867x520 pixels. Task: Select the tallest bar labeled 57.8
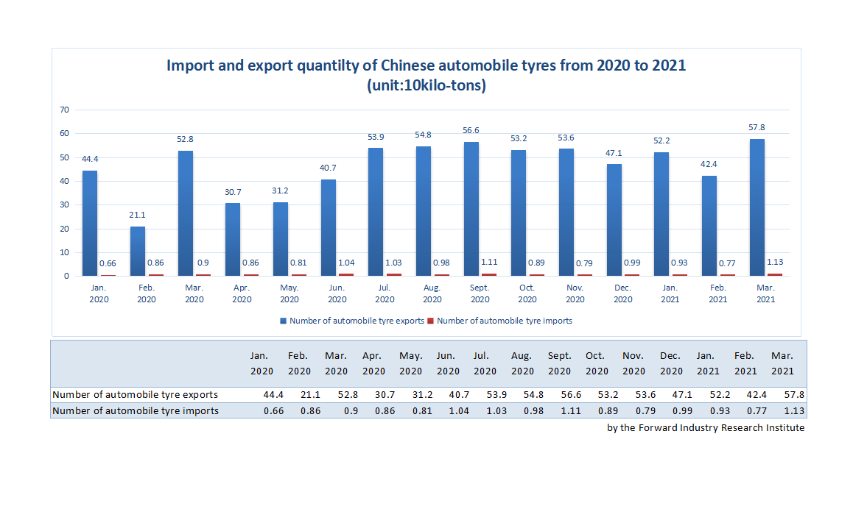click(757, 206)
